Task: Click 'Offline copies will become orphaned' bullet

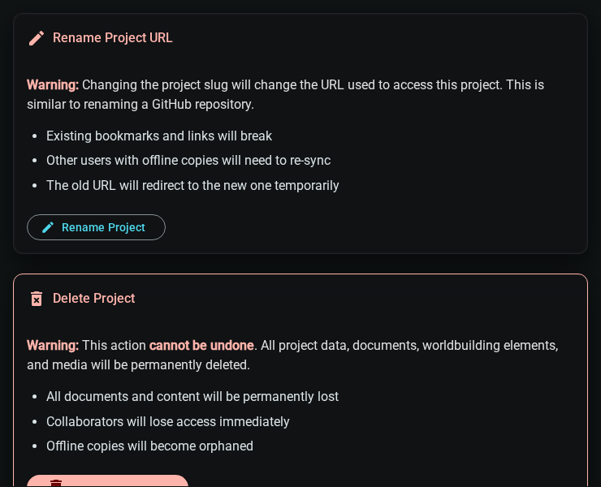Action: tap(149, 446)
